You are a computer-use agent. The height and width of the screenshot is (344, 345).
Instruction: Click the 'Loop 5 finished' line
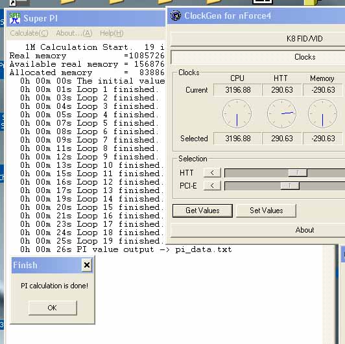click(x=89, y=123)
